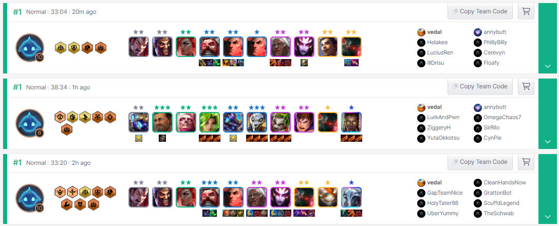Click the level 8 little legend avatar
This screenshot has height=226, width=559.
[x=30, y=123]
